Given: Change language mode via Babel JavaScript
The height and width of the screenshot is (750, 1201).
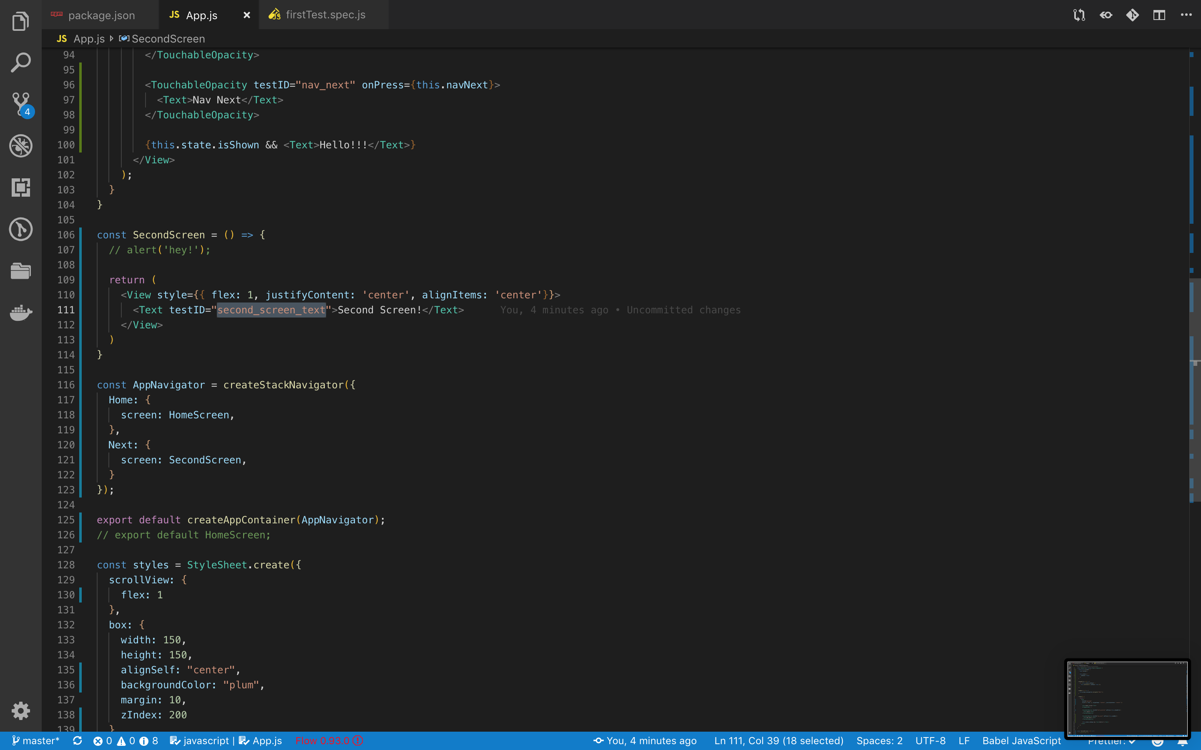Looking at the screenshot, I should pos(1021,740).
